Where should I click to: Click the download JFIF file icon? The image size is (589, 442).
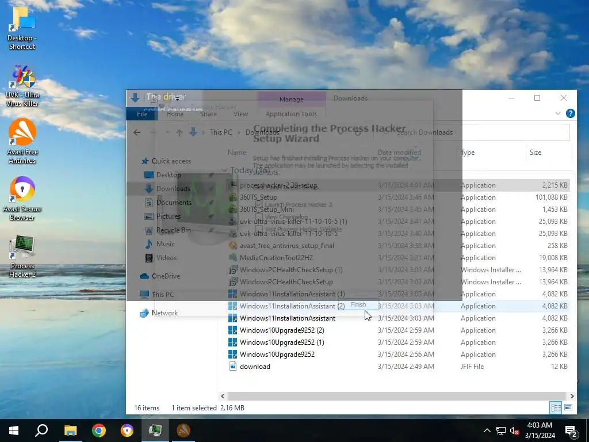233,366
